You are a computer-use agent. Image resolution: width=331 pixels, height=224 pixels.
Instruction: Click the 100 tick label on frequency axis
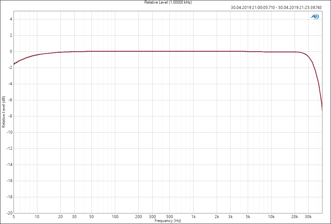pos(115,217)
